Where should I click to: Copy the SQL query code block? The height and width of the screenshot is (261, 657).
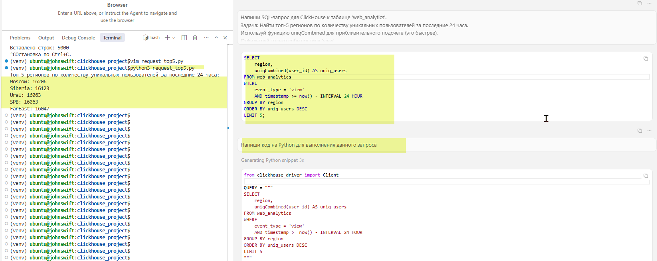645,59
